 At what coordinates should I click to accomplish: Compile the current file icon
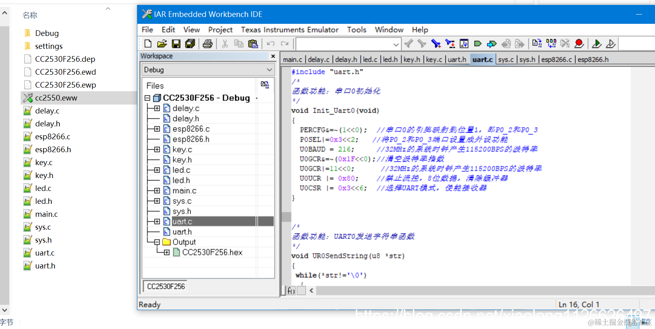[537, 44]
